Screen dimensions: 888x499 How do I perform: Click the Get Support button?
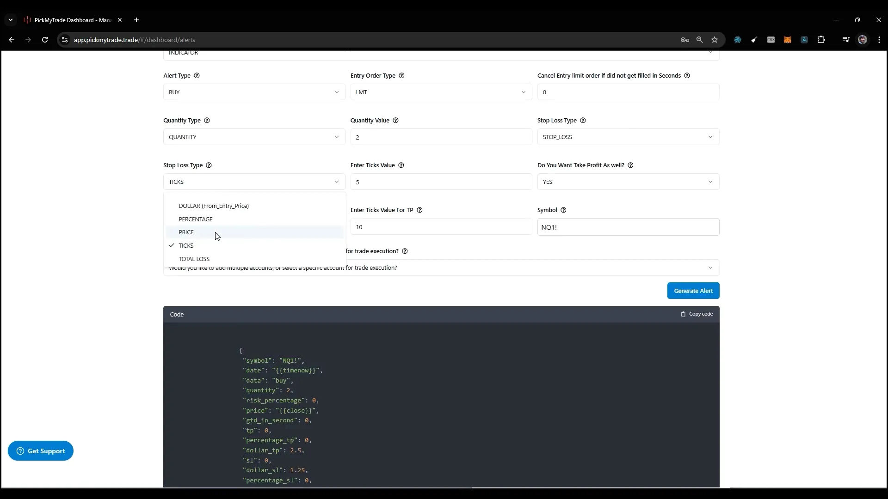[x=41, y=451]
